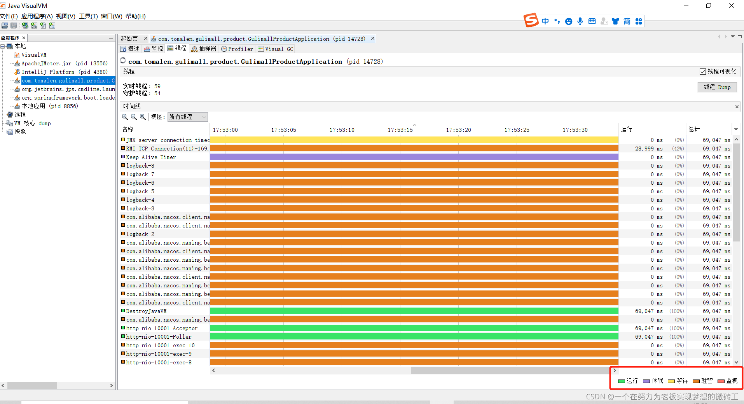Open the 应用程序(A) menu
Viewport: 744px width, 404px height.
click(x=37, y=16)
